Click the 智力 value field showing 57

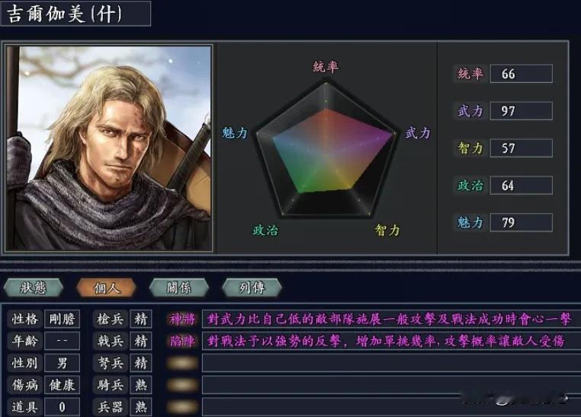point(522,148)
